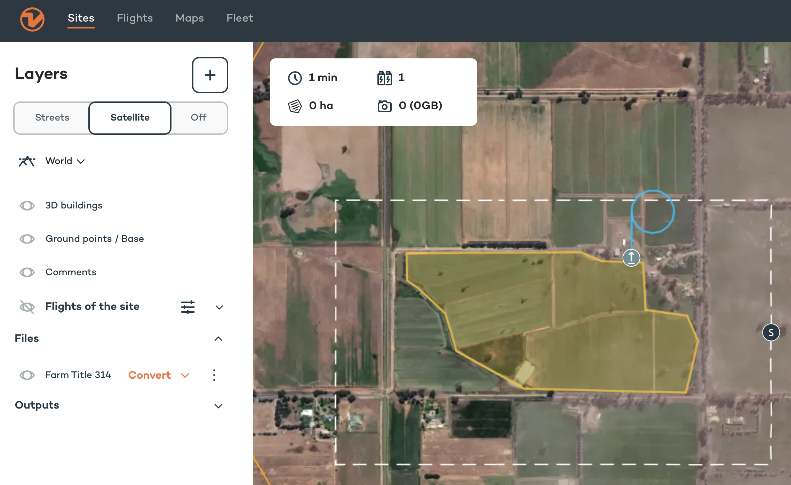Open the Farm Title 314 more options menu

tap(214, 375)
